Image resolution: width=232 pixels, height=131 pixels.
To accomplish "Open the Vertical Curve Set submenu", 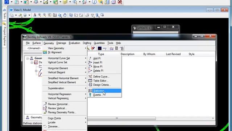I will coord(65,62).
